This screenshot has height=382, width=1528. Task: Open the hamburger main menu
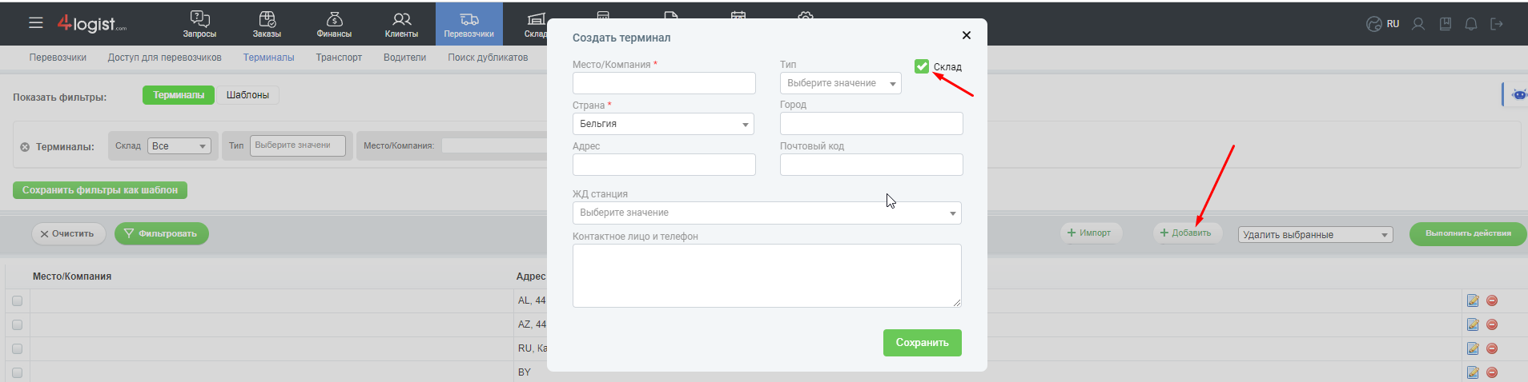(x=35, y=23)
